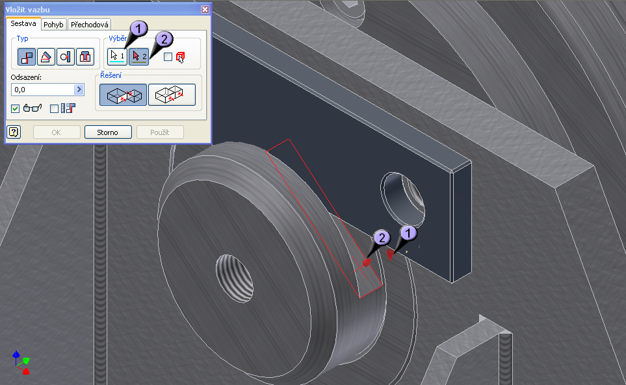Activate the first selection arrow button

point(118,56)
